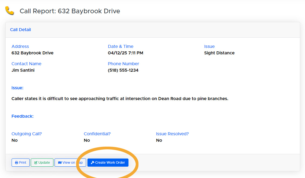
Task: Click the yellow phone icon beside the title
Action: (9, 11)
